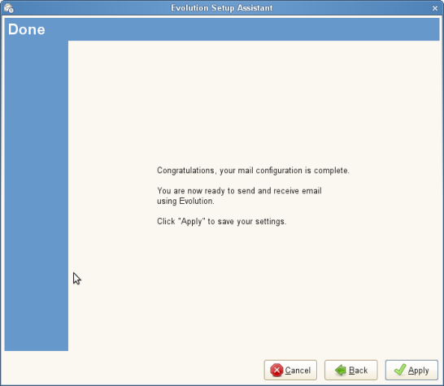Viewport: 444px width, 386px height.
Task: Click the red X icon on Cancel
Action: [276, 370]
